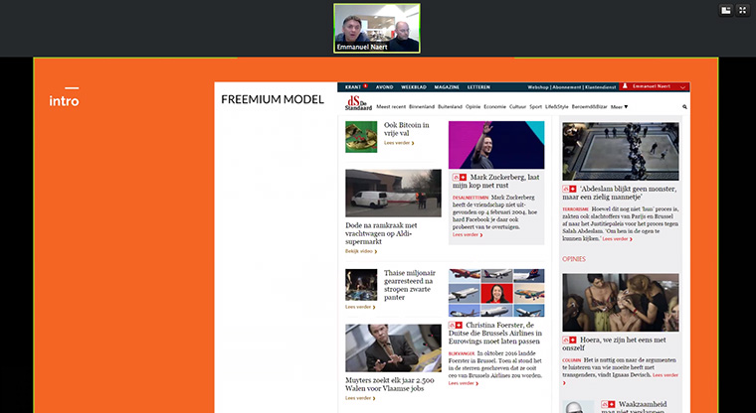Open the Waakzaamheid opinion headline

click(x=636, y=407)
